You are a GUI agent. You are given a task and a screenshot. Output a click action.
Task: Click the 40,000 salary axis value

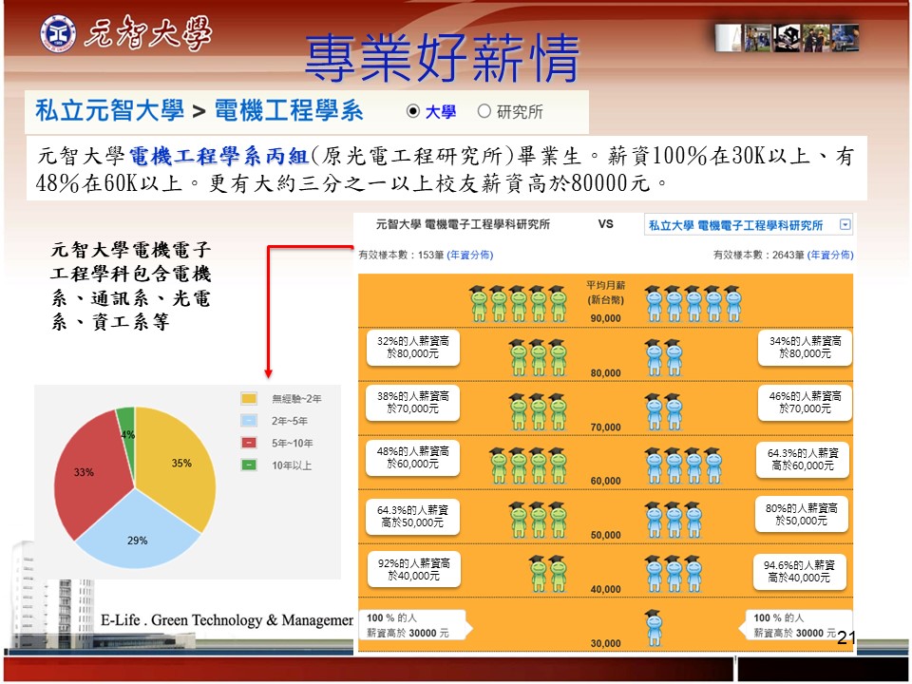coord(605,589)
